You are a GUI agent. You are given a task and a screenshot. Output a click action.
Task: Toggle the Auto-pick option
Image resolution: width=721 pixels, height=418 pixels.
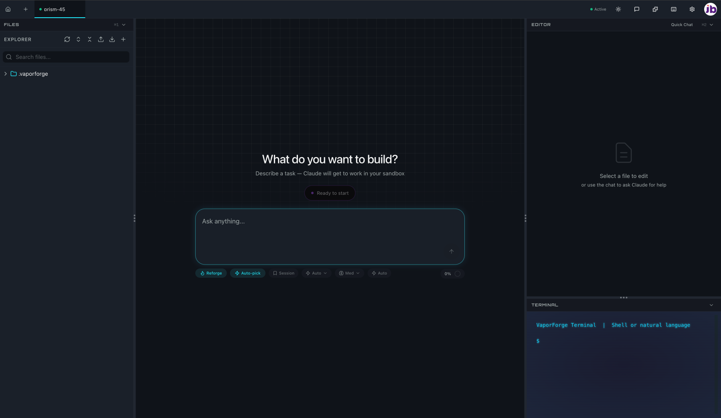click(x=248, y=273)
